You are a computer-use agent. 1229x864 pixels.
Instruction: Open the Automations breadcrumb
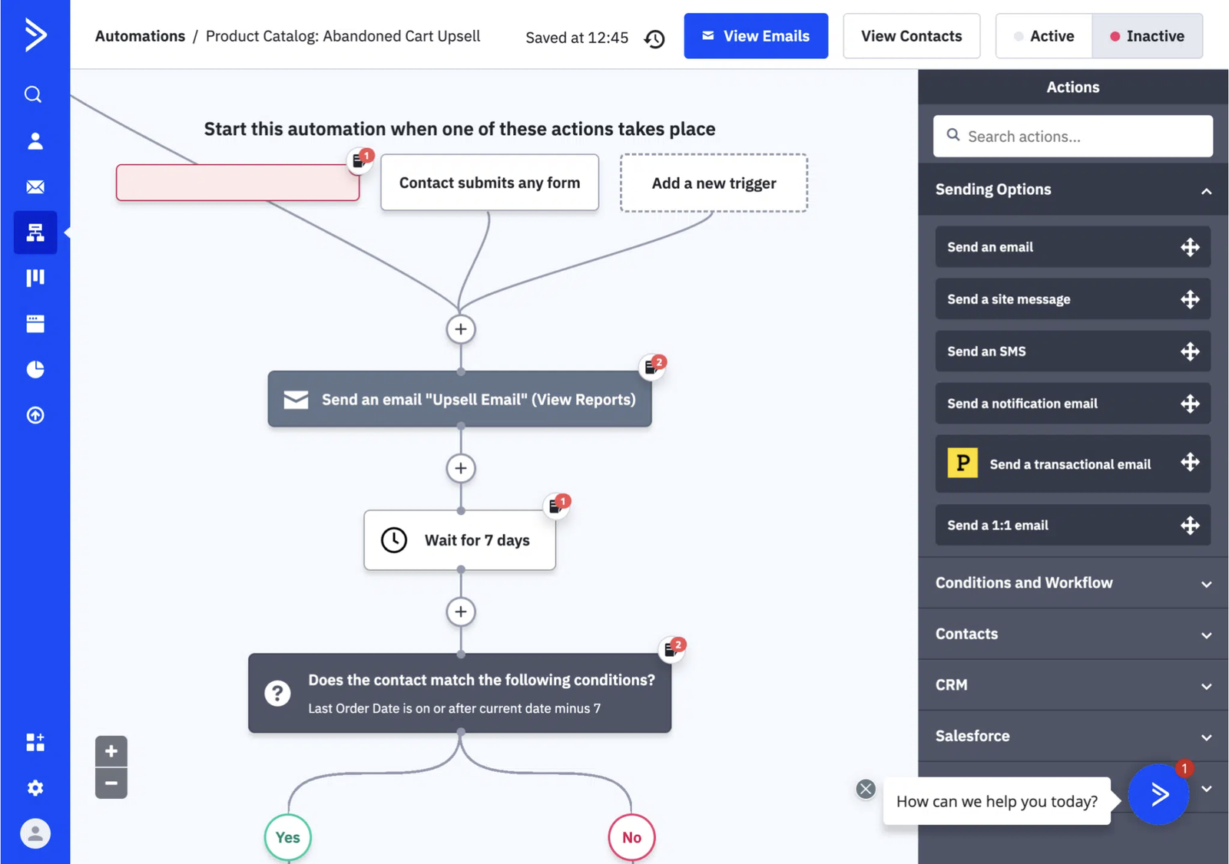[x=140, y=35]
